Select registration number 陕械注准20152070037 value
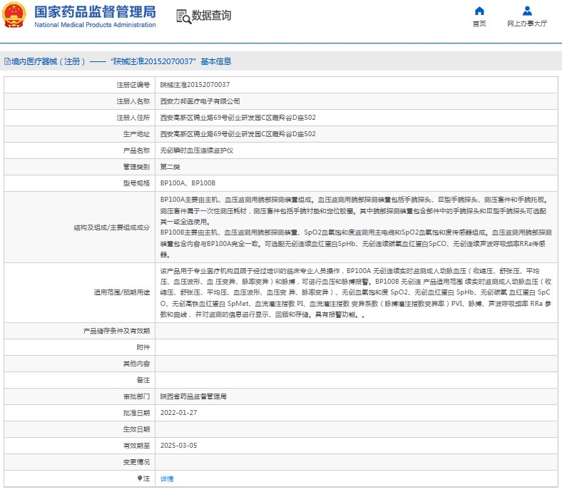The height and width of the screenshot is (492, 562). (195, 85)
